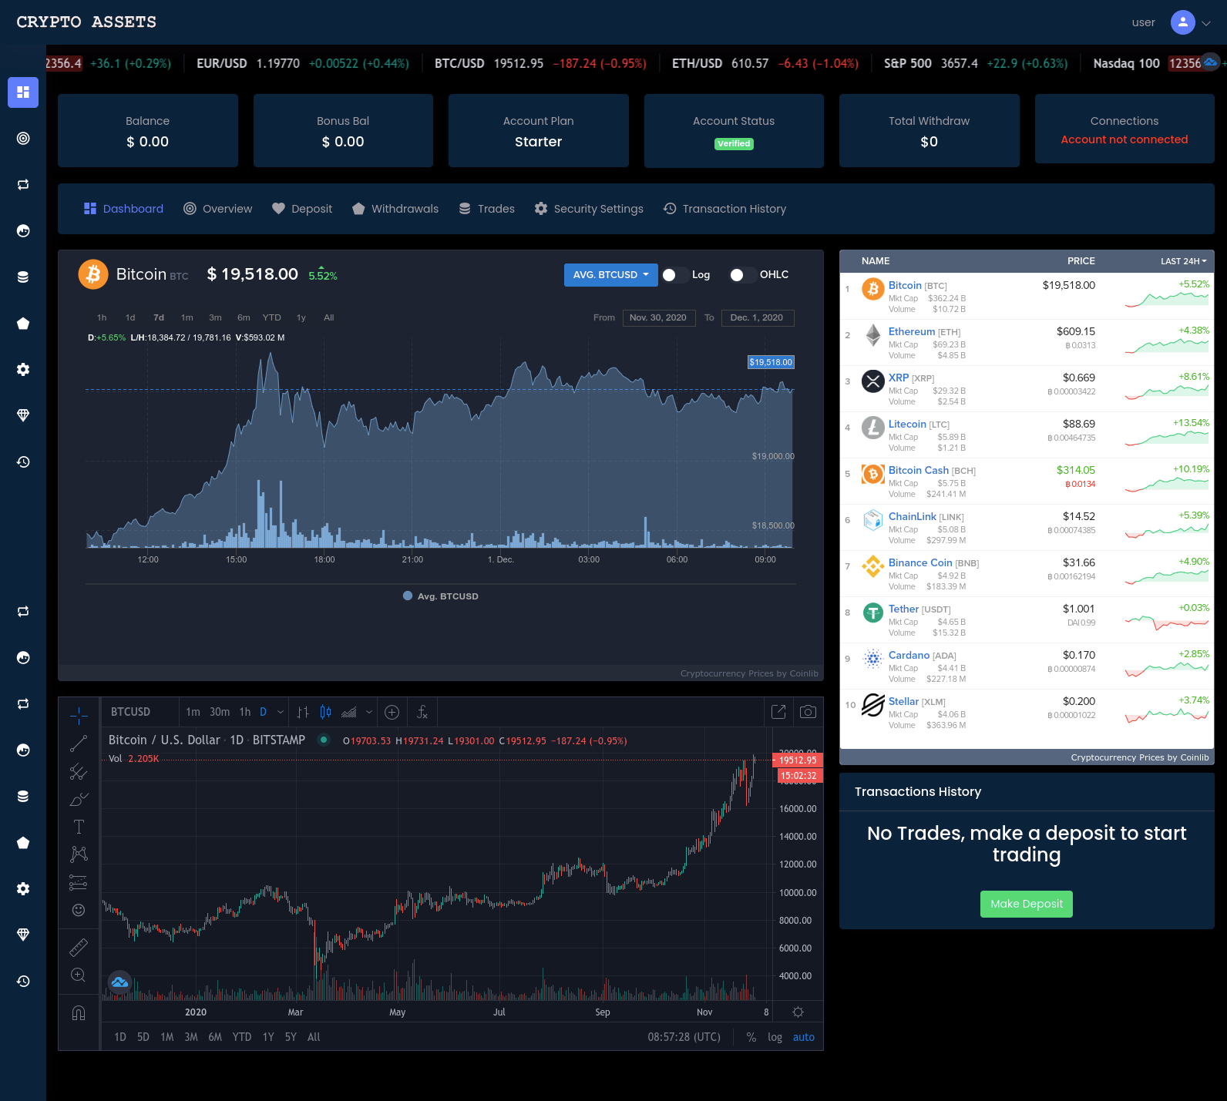Viewport: 1227px width, 1101px height.
Task: Click the From date field Nov. 30, 2020
Action: tap(657, 317)
